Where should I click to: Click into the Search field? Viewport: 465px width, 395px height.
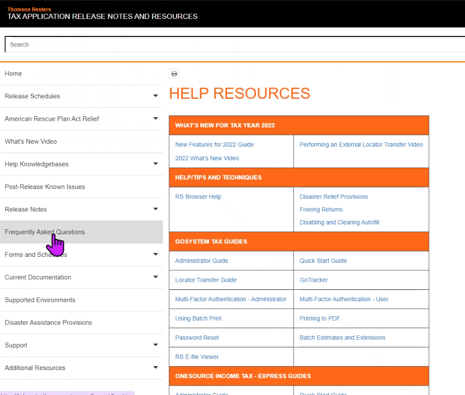(x=235, y=44)
